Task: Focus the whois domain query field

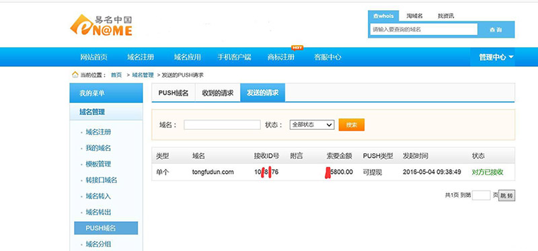Action: [x=424, y=30]
